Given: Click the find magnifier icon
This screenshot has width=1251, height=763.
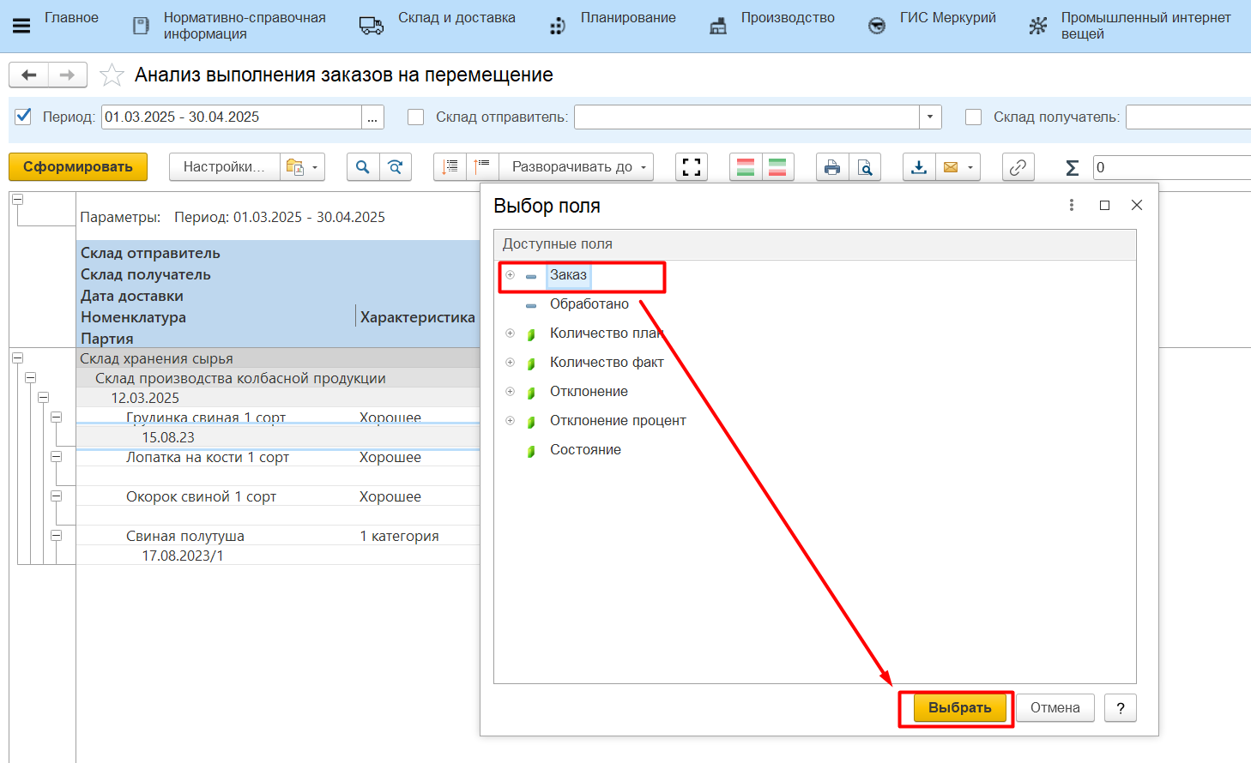Looking at the screenshot, I should (x=363, y=167).
